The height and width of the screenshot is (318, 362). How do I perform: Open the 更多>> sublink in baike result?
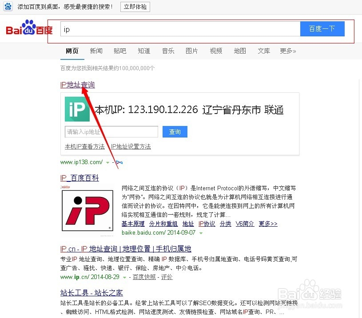coord(268,224)
